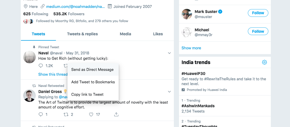The image size is (290, 127).
Task: Open Daniel Gross tweet options chevron
Action: click(169, 92)
